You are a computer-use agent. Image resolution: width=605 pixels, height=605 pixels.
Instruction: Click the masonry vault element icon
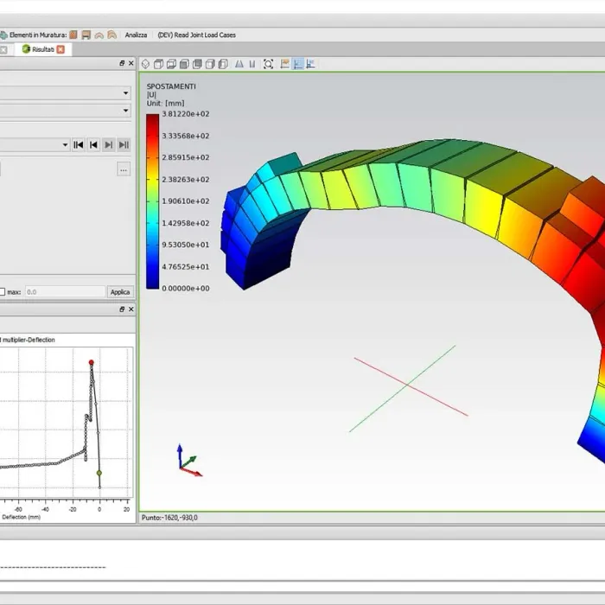point(111,35)
